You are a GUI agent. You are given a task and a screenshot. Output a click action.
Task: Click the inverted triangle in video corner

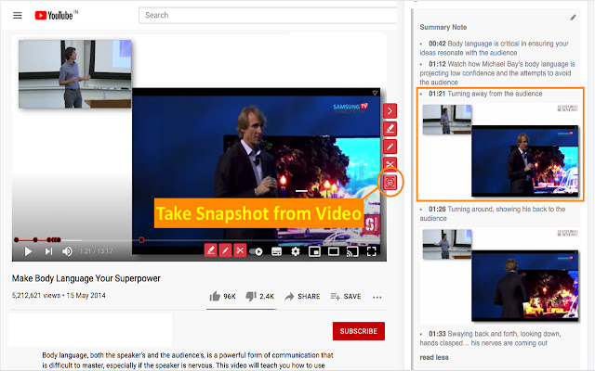(x=375, y=93)
